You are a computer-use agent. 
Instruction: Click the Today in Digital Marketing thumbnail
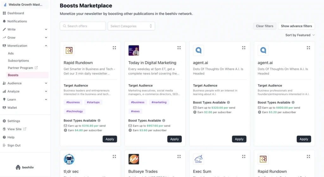134,50
